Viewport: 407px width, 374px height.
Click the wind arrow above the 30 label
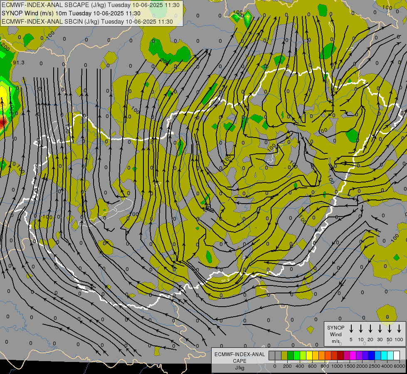pos(380,328)
